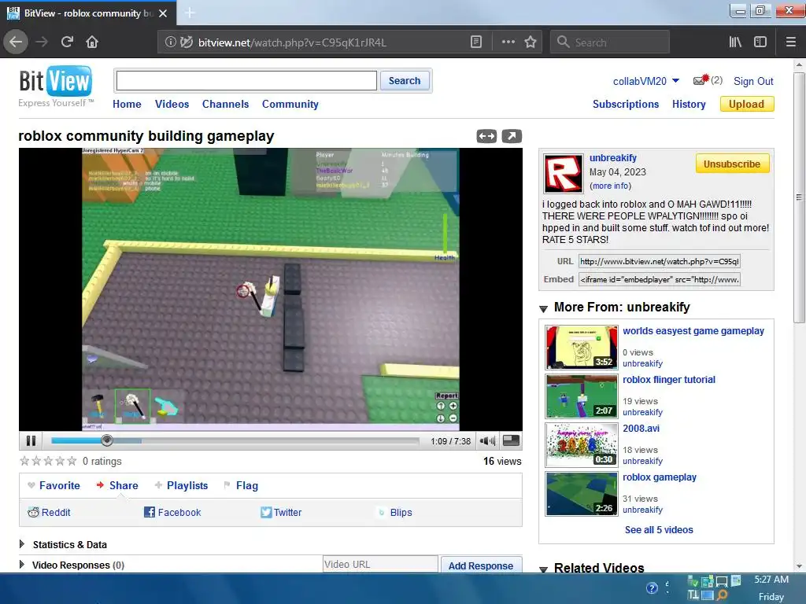Focus the BitView search field
The image size is (806, 604).
pyautogui.click(x=246, y=81)
